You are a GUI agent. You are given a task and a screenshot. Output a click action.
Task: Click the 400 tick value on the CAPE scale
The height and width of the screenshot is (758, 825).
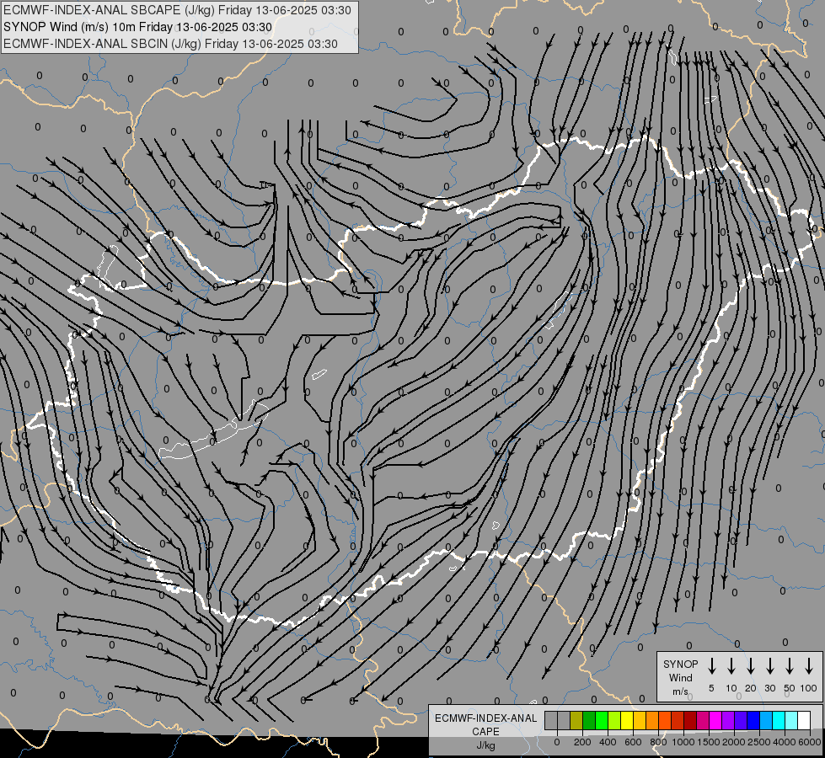[608, 742]
